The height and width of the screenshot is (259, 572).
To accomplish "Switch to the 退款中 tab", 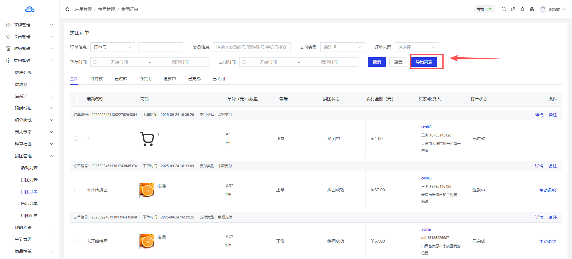I will point(170,79).
